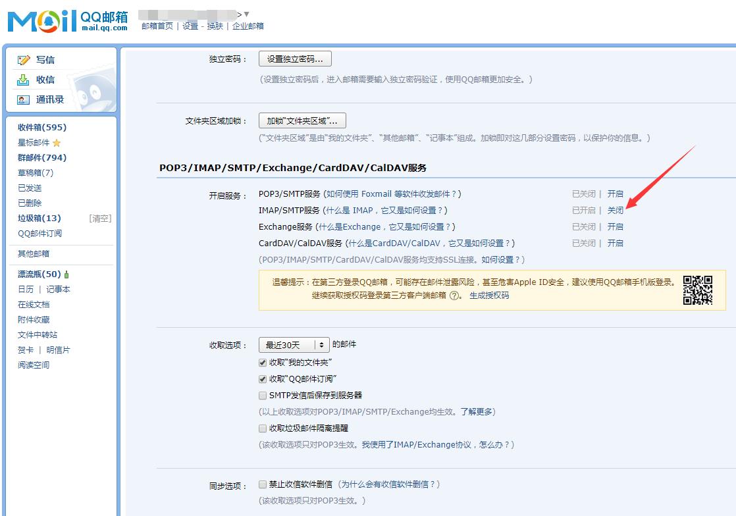
Task: Click the compose mail (写信) icon
Action: [x=22, y=59]
